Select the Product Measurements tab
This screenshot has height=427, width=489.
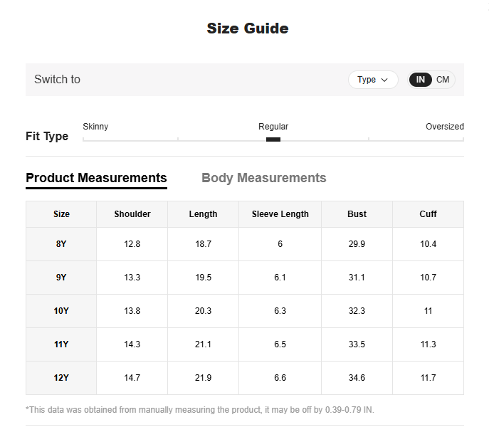click(x=96, y=178)
